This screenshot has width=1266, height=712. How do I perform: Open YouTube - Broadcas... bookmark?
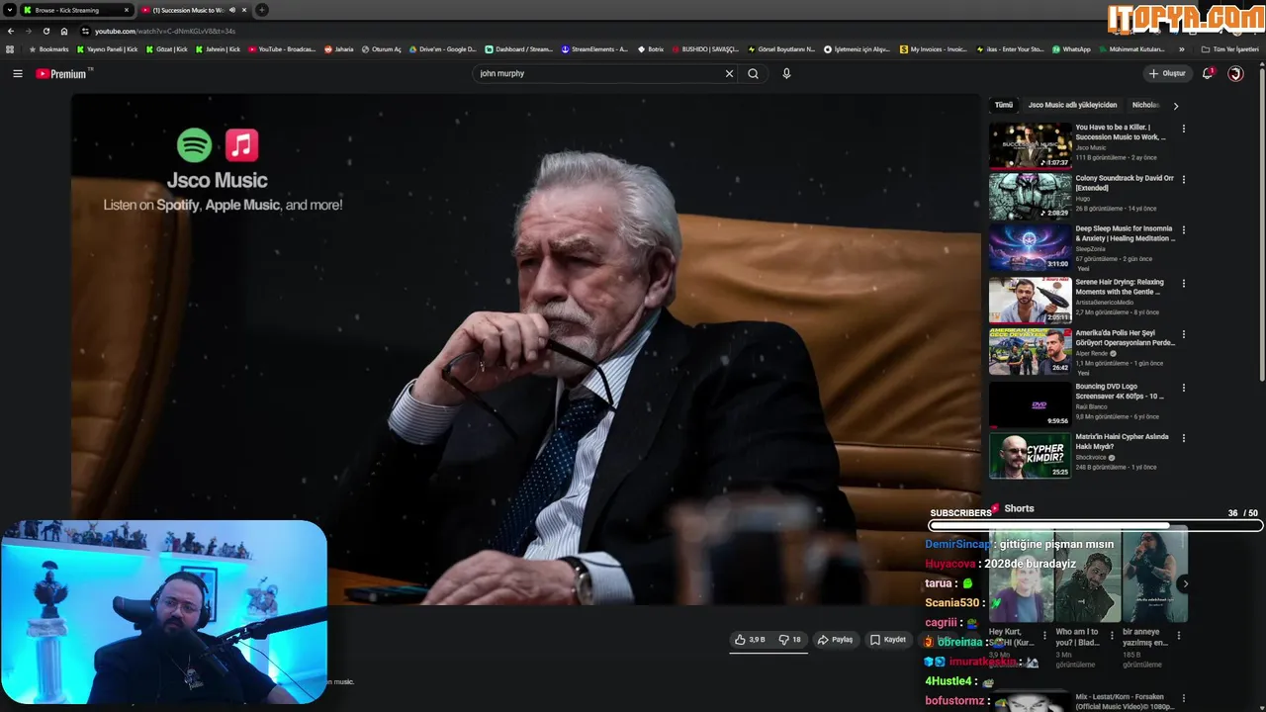coord(282,48)
